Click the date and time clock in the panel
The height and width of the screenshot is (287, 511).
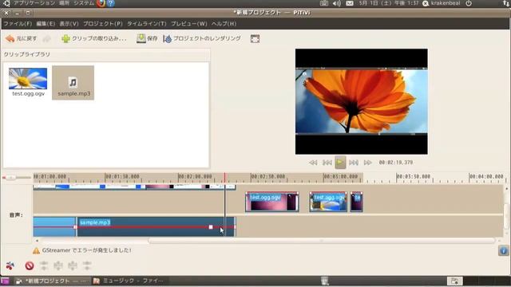(389, 3)
